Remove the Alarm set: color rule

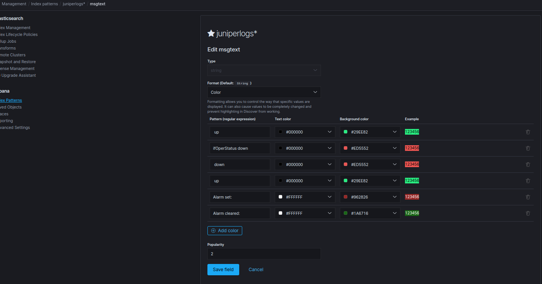(x=528, y=197)
